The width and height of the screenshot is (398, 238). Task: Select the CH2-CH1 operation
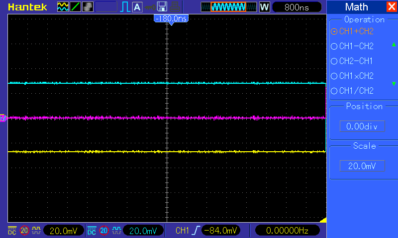pyautogui.click(x=352, y=61)
